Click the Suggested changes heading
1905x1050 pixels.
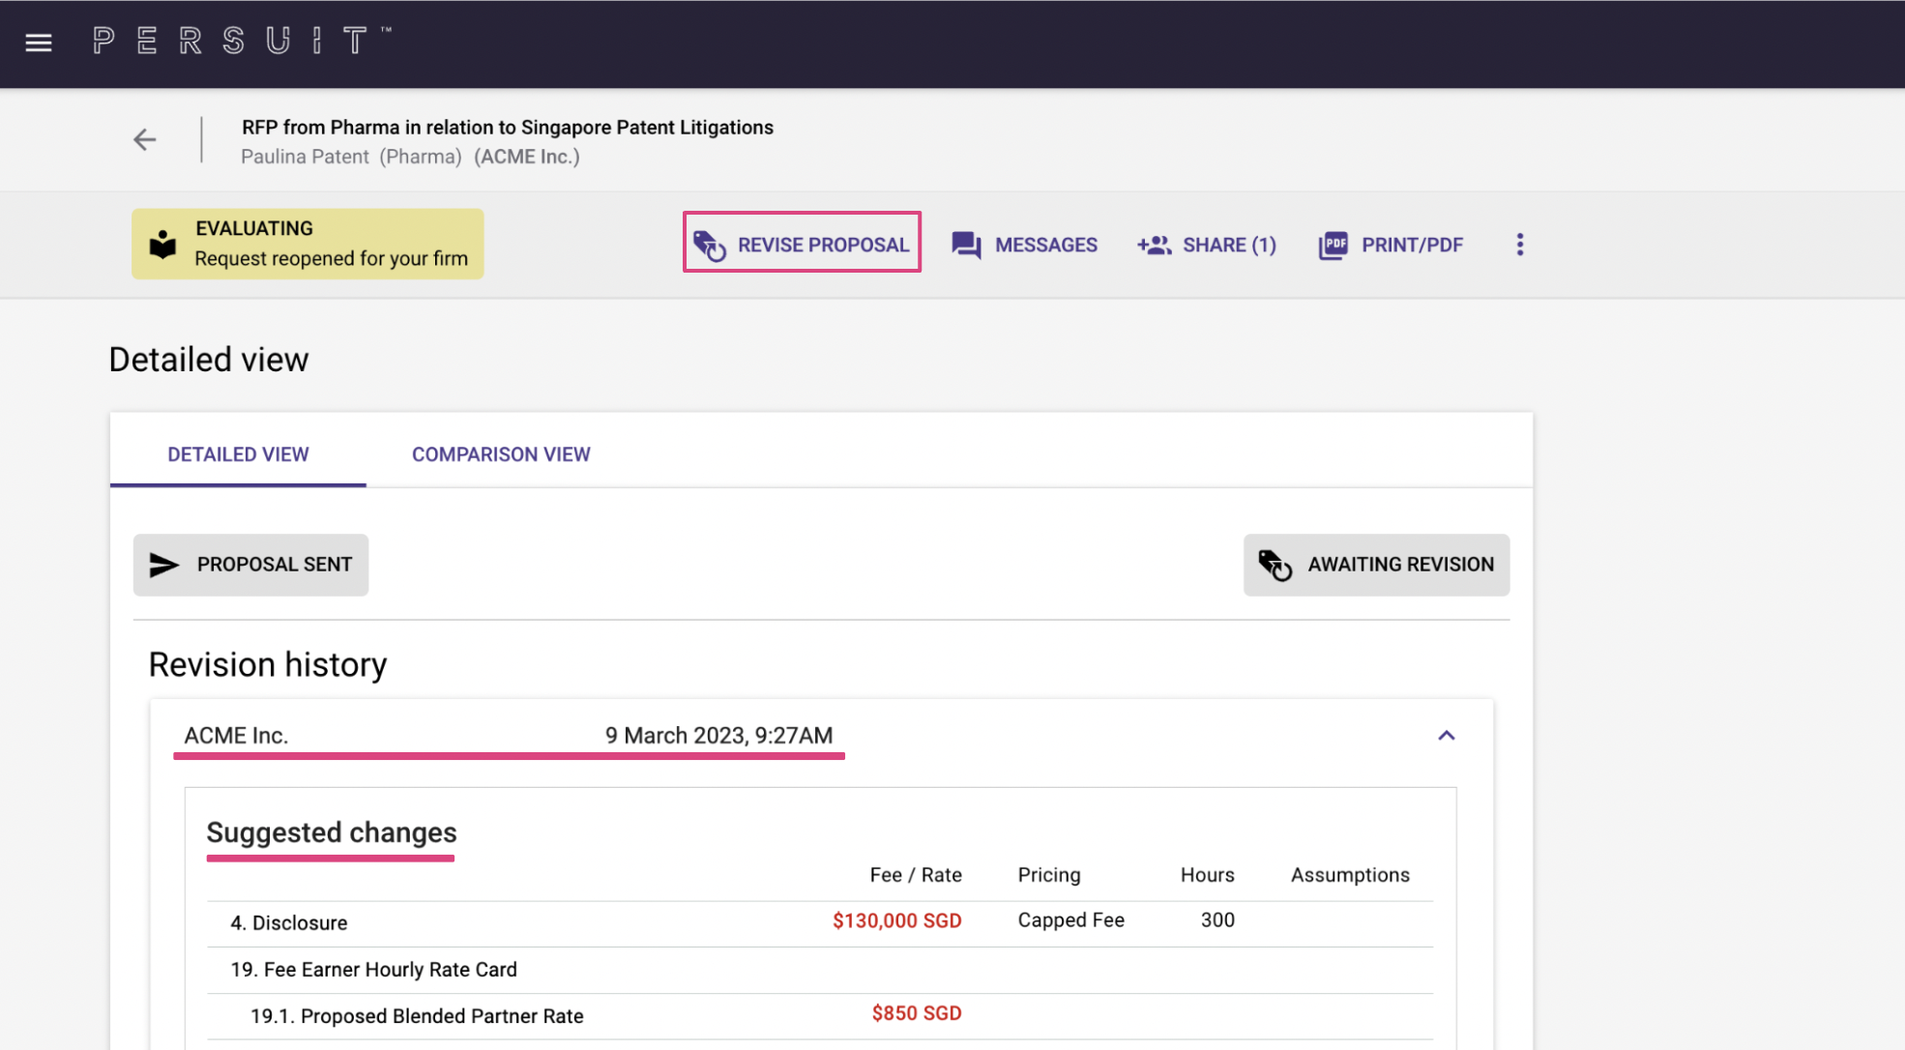click(332, 832)
